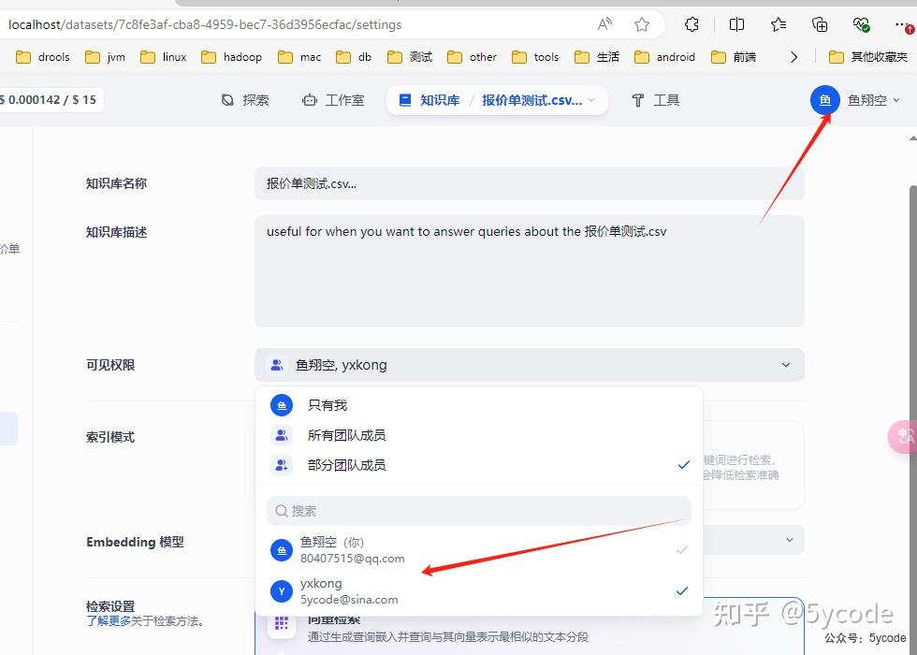Toggle member yxkong selection
Screen dimensions: 917x655
pyautogui.click(x=478, y=591)
